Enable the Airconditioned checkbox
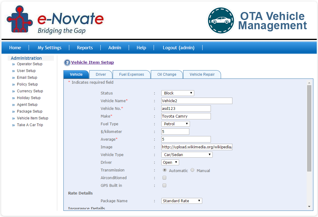This screenshot has height=217, width=318. click(164, 178)
